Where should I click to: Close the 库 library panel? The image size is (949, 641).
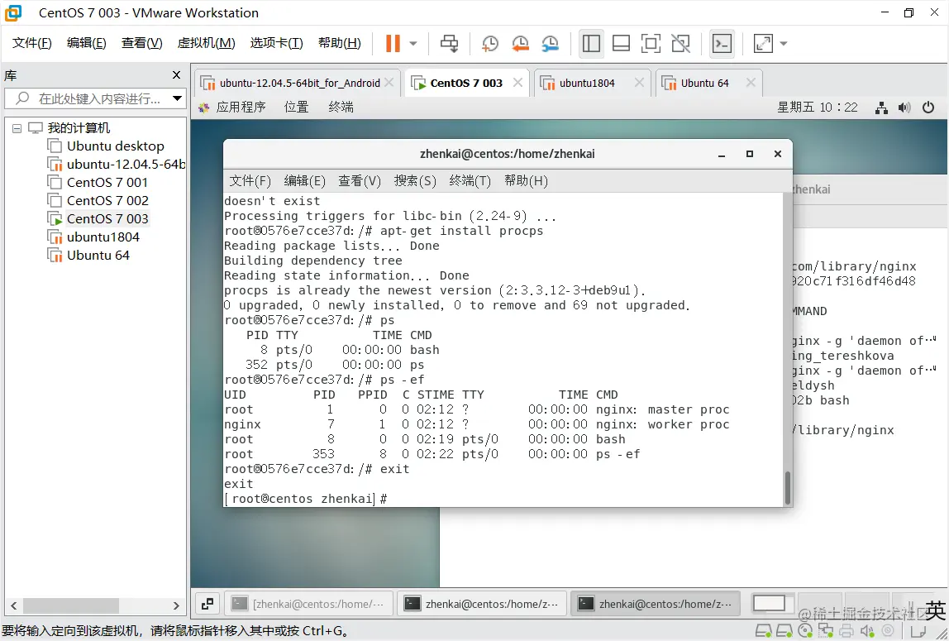[176, 75]
